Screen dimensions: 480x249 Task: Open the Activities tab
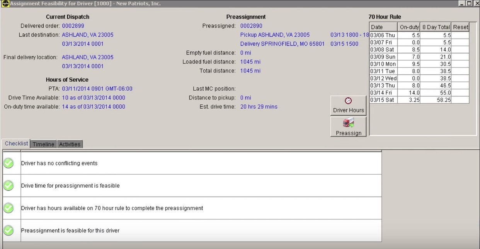coord(70,144)
